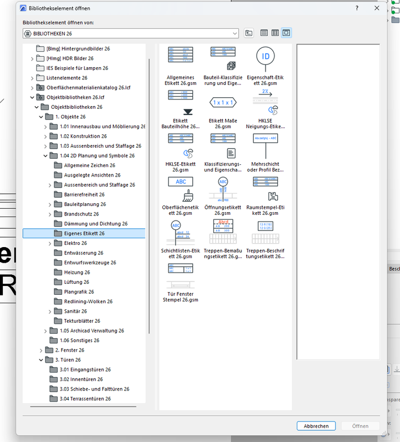Image resolution: width=400 pixels, height=442 pixels.
Task: Select the Etikett Bauteilhöhe 26 item
Action: click(x=181, y=109)
